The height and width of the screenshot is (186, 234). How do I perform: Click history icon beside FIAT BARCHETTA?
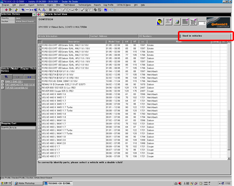(2, 85)
